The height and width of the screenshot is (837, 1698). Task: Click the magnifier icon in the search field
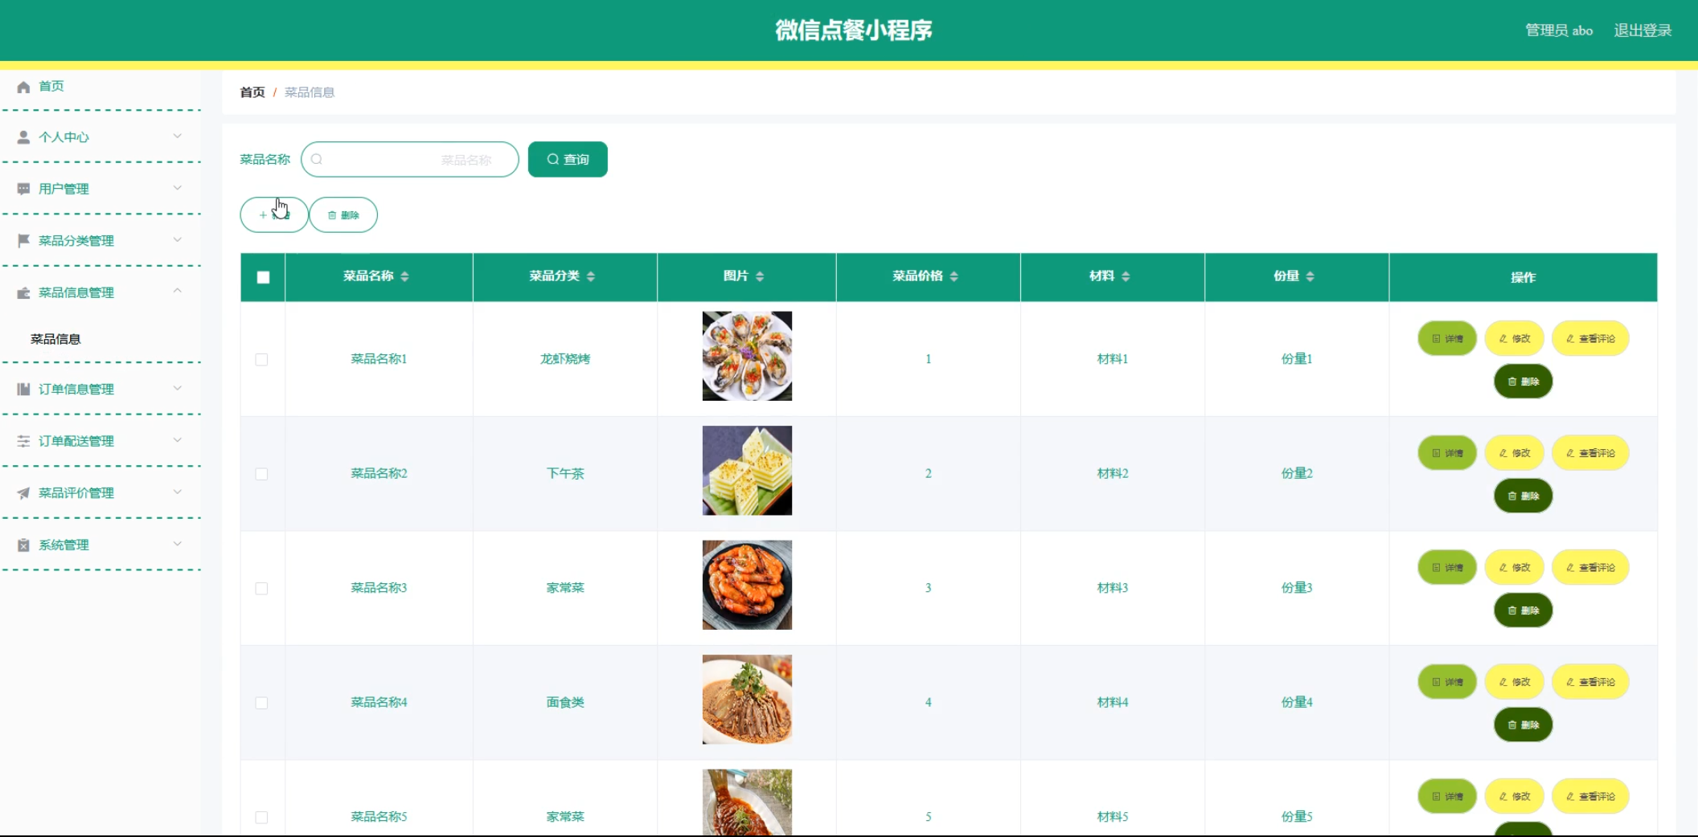coord(317,159)
